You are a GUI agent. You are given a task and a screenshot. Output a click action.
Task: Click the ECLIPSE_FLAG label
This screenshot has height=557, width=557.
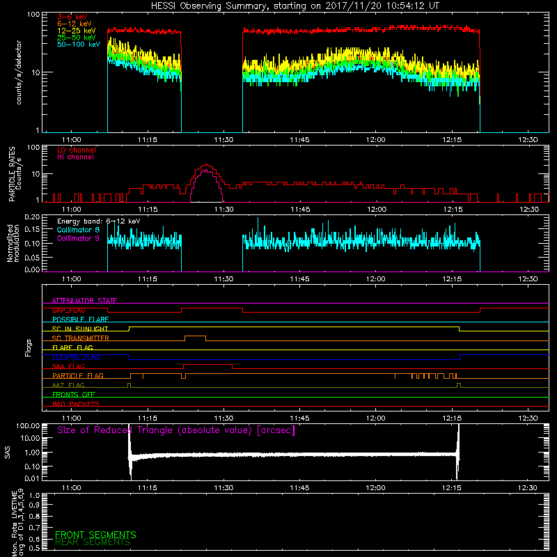(x=76, y=357)
